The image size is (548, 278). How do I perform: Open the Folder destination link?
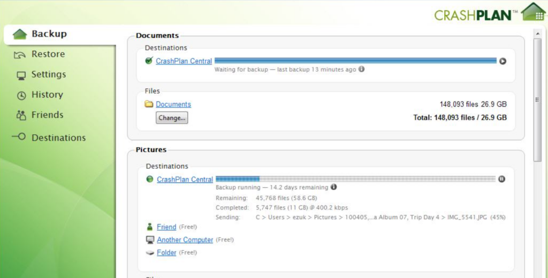pyautogui.click(x=166, y=252)
